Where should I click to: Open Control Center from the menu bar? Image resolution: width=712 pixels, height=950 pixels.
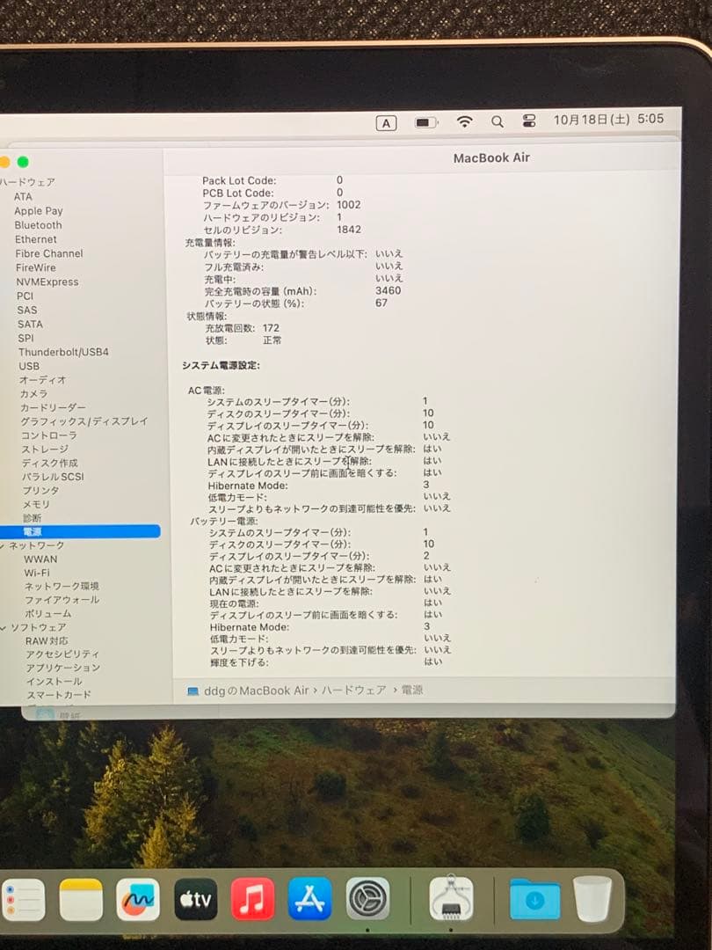529,122
